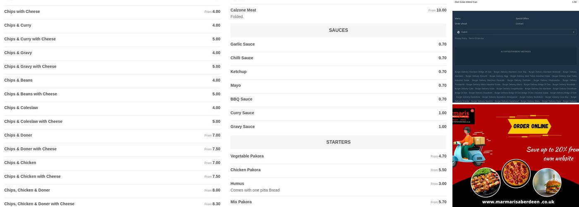Click the yellow Order Online badge

(531, 126)
